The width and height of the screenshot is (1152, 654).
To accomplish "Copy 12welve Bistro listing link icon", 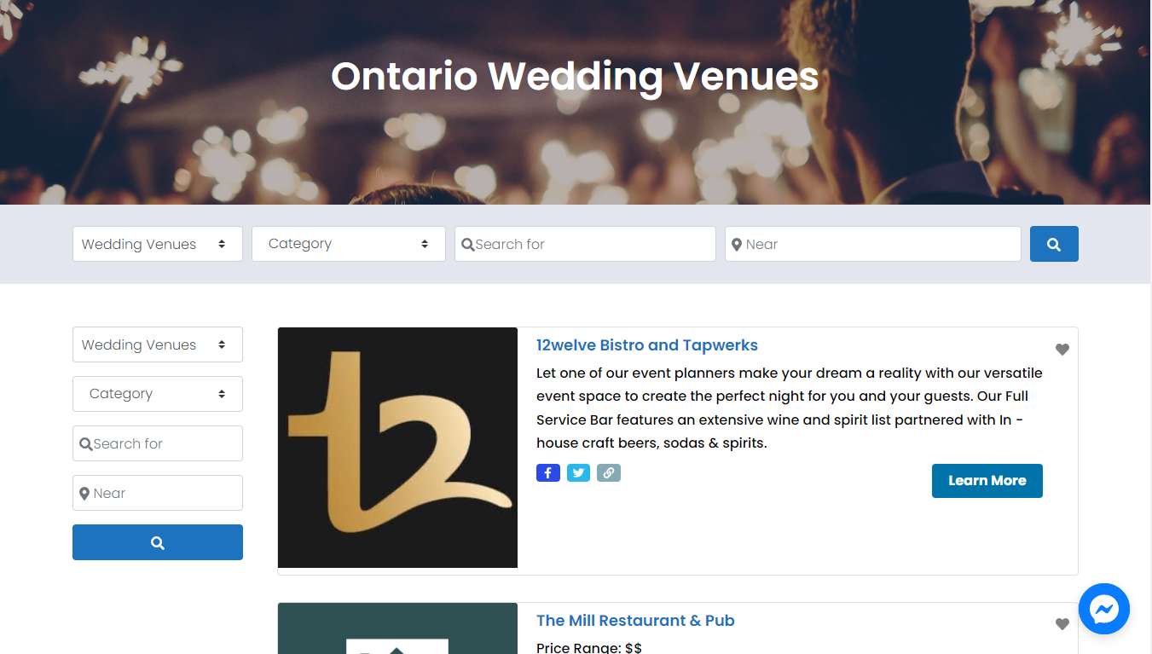I will [609, 472].
